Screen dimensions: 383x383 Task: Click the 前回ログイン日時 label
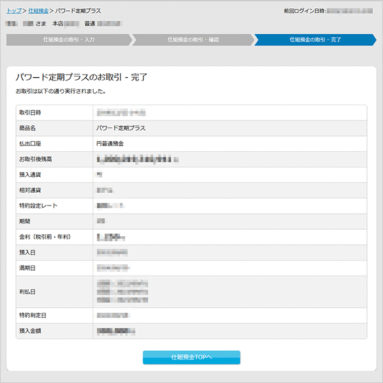pyautogui.click(x=303, y=11)
